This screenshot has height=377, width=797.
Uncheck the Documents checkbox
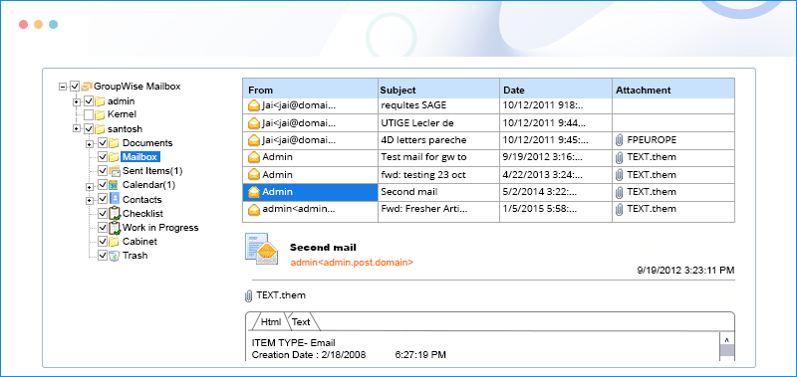pos(103,143)
